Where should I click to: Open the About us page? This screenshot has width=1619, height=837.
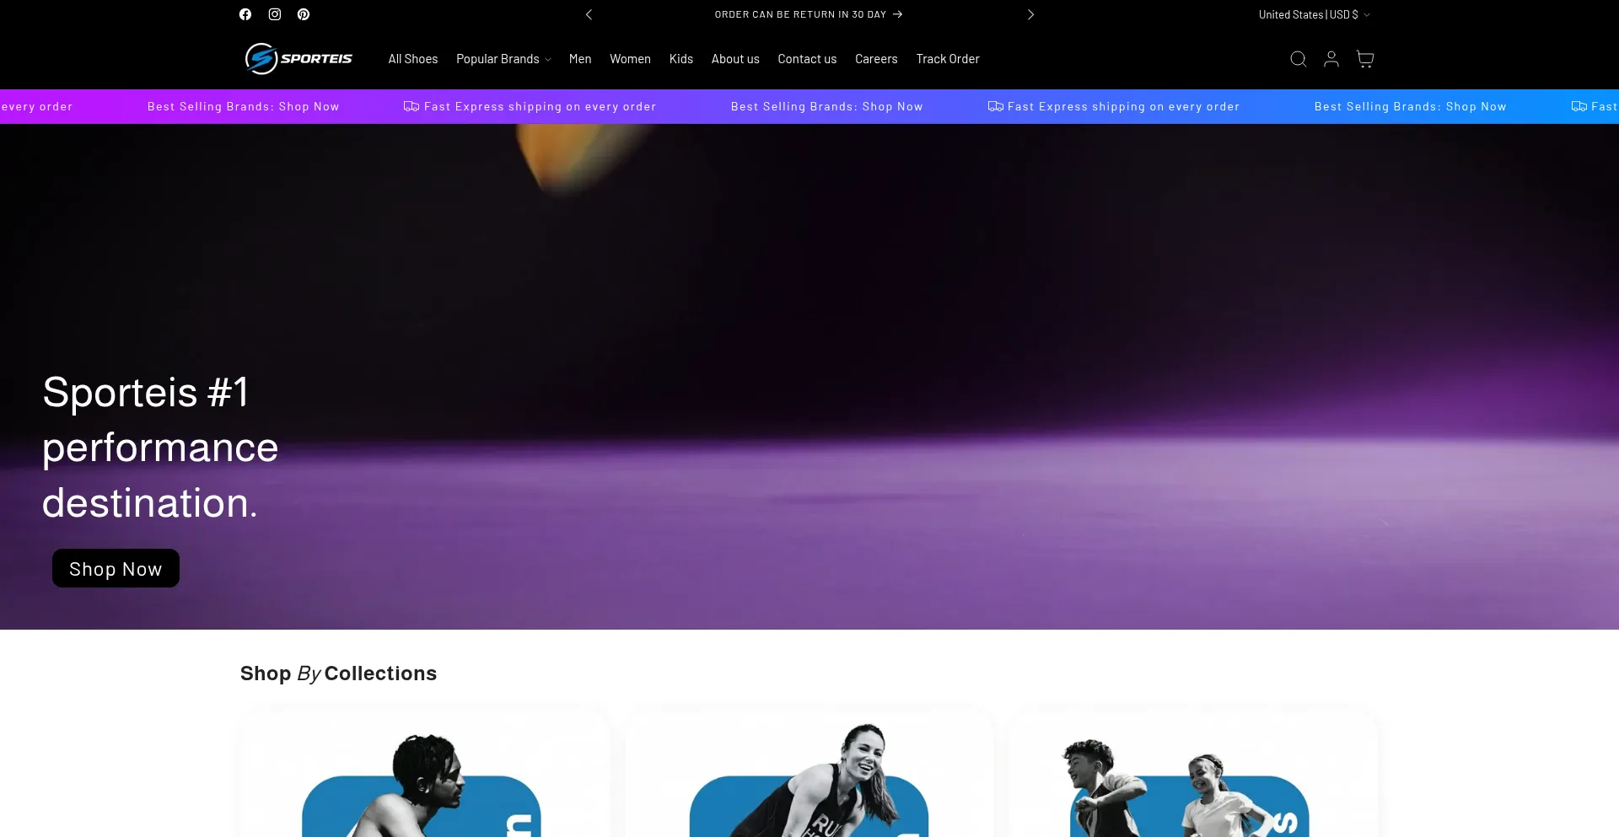tap(735, 59)
